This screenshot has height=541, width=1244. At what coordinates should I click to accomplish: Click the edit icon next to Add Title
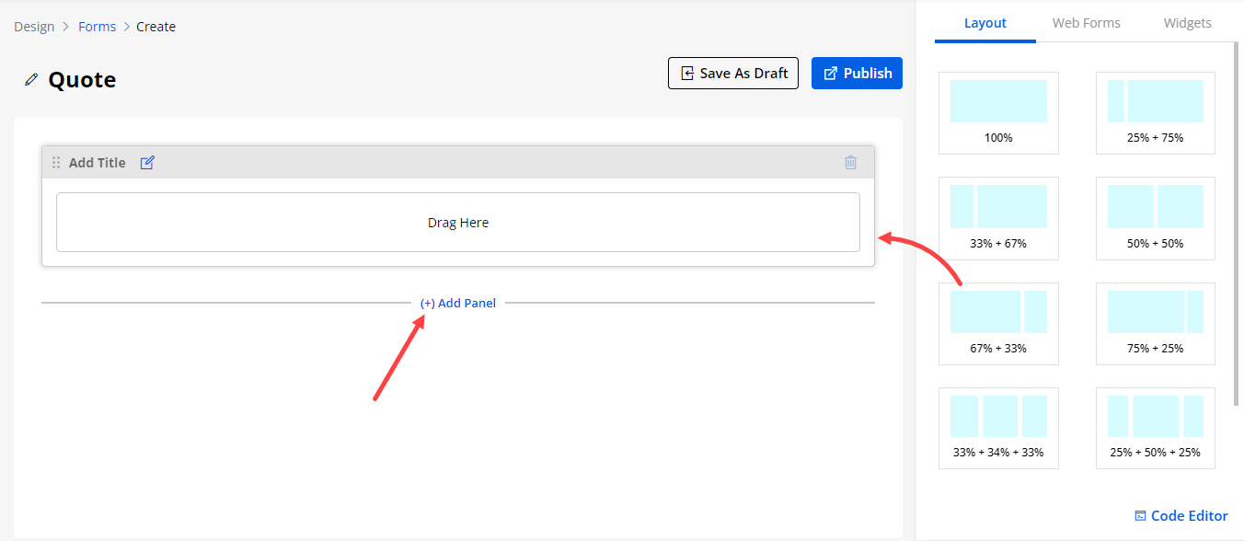(147, 163)
